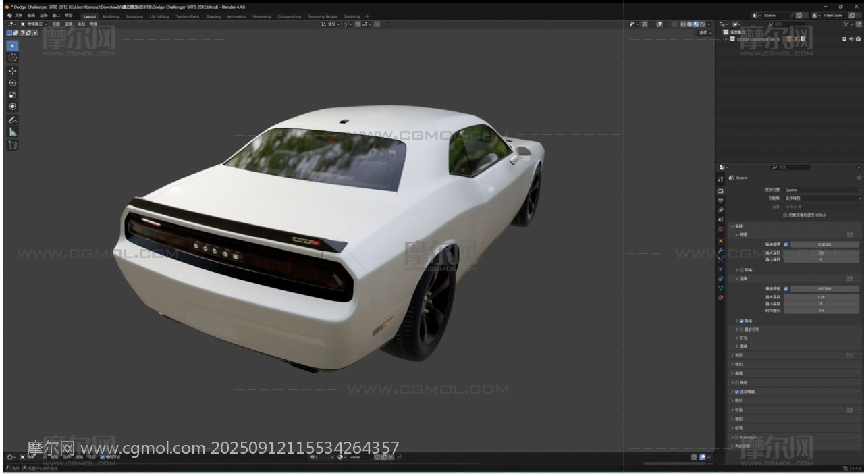The image size is (864, 474).
Task: Open the Render properties tab
Action: click(x=721, y=191)
